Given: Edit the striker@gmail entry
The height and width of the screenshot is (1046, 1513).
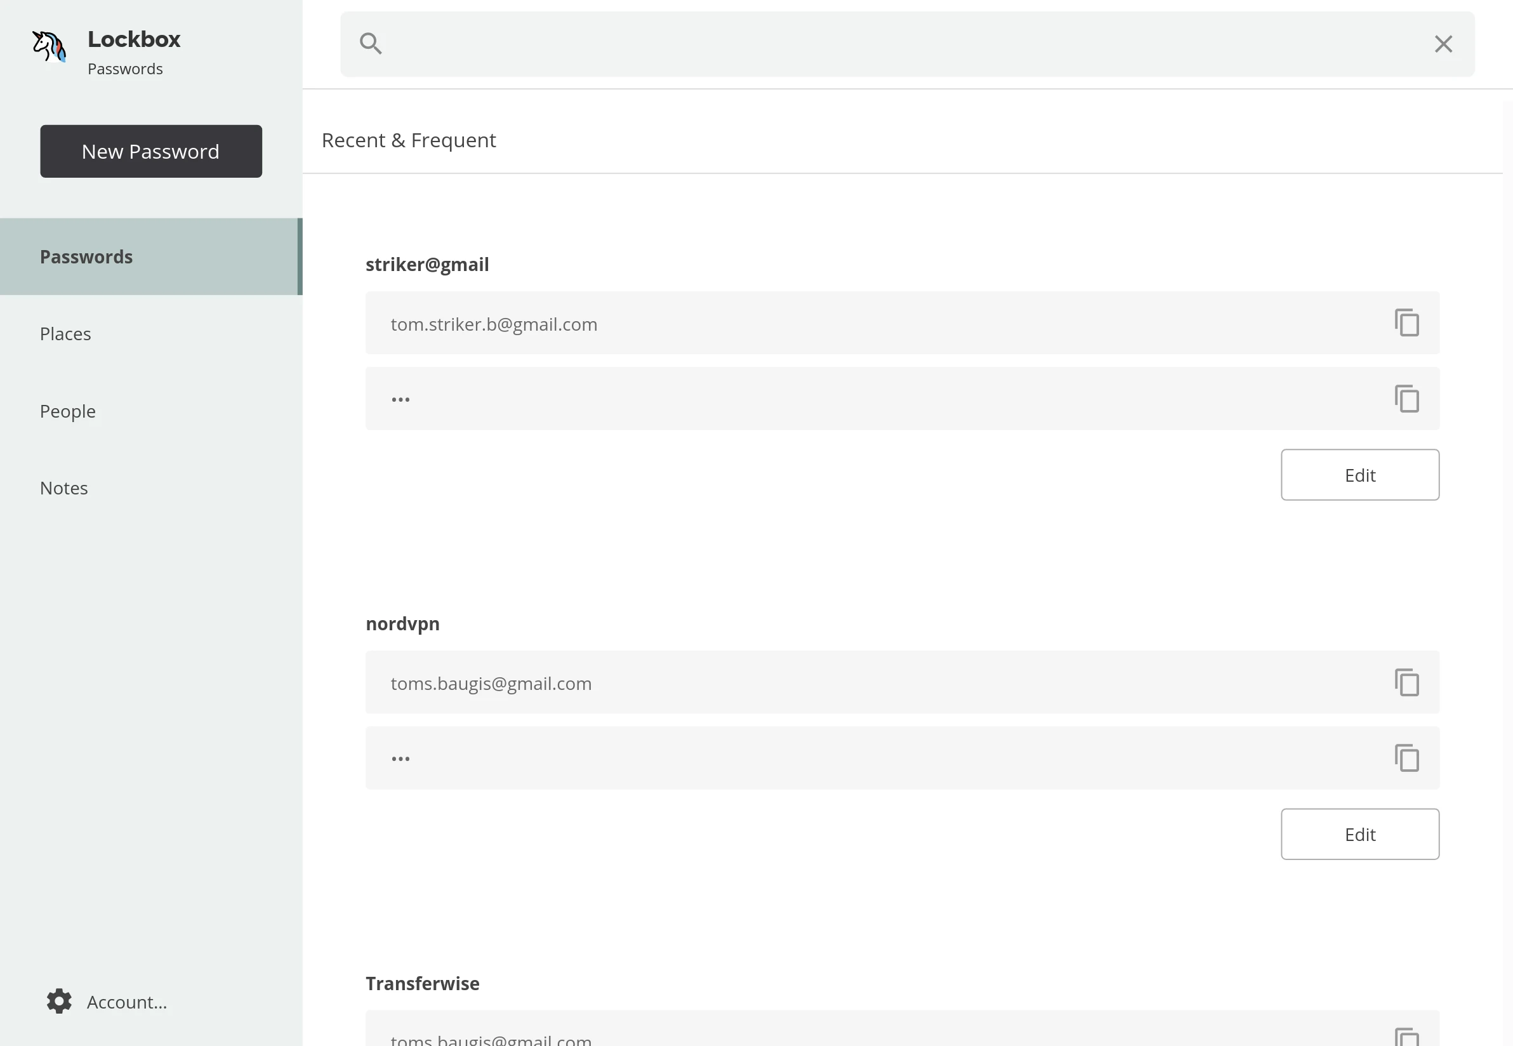Looking at the screenshot, I should click(x=1359, y=475).
